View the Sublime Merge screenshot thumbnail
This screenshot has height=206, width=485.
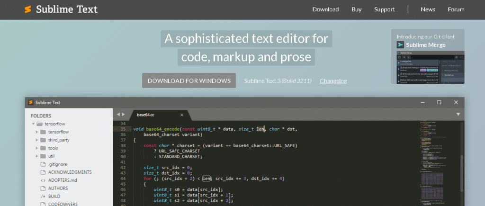coord(431,67)
